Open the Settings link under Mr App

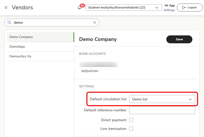click(169, 10)
